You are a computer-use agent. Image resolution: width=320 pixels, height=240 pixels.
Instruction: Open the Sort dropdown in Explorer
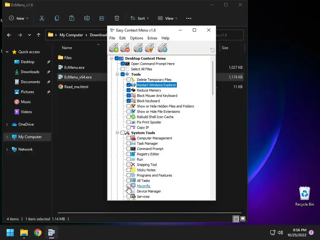click(x=140, y=18)
